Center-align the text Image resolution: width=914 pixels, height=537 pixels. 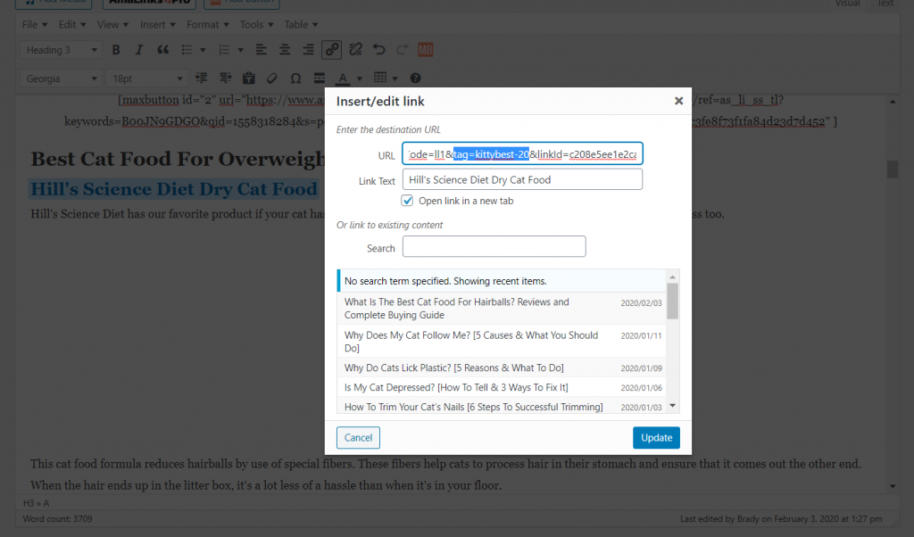tap(285, 50)
